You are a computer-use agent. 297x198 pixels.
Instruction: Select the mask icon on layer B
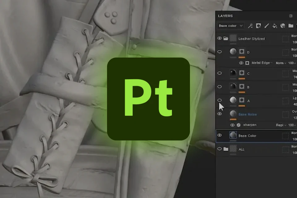pyautogui.click(x=242, y=87)
